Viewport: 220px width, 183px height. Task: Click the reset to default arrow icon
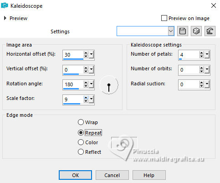(x=210, y=31)
